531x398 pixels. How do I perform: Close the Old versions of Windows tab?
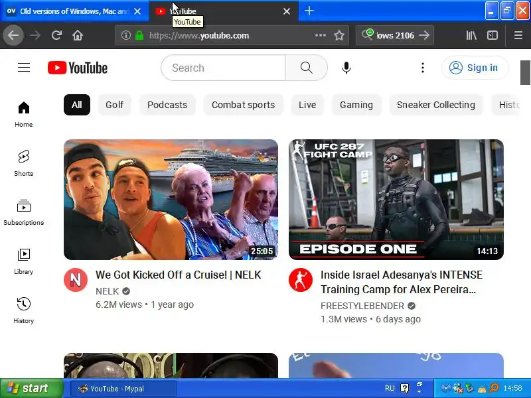[x=137, y=11]
